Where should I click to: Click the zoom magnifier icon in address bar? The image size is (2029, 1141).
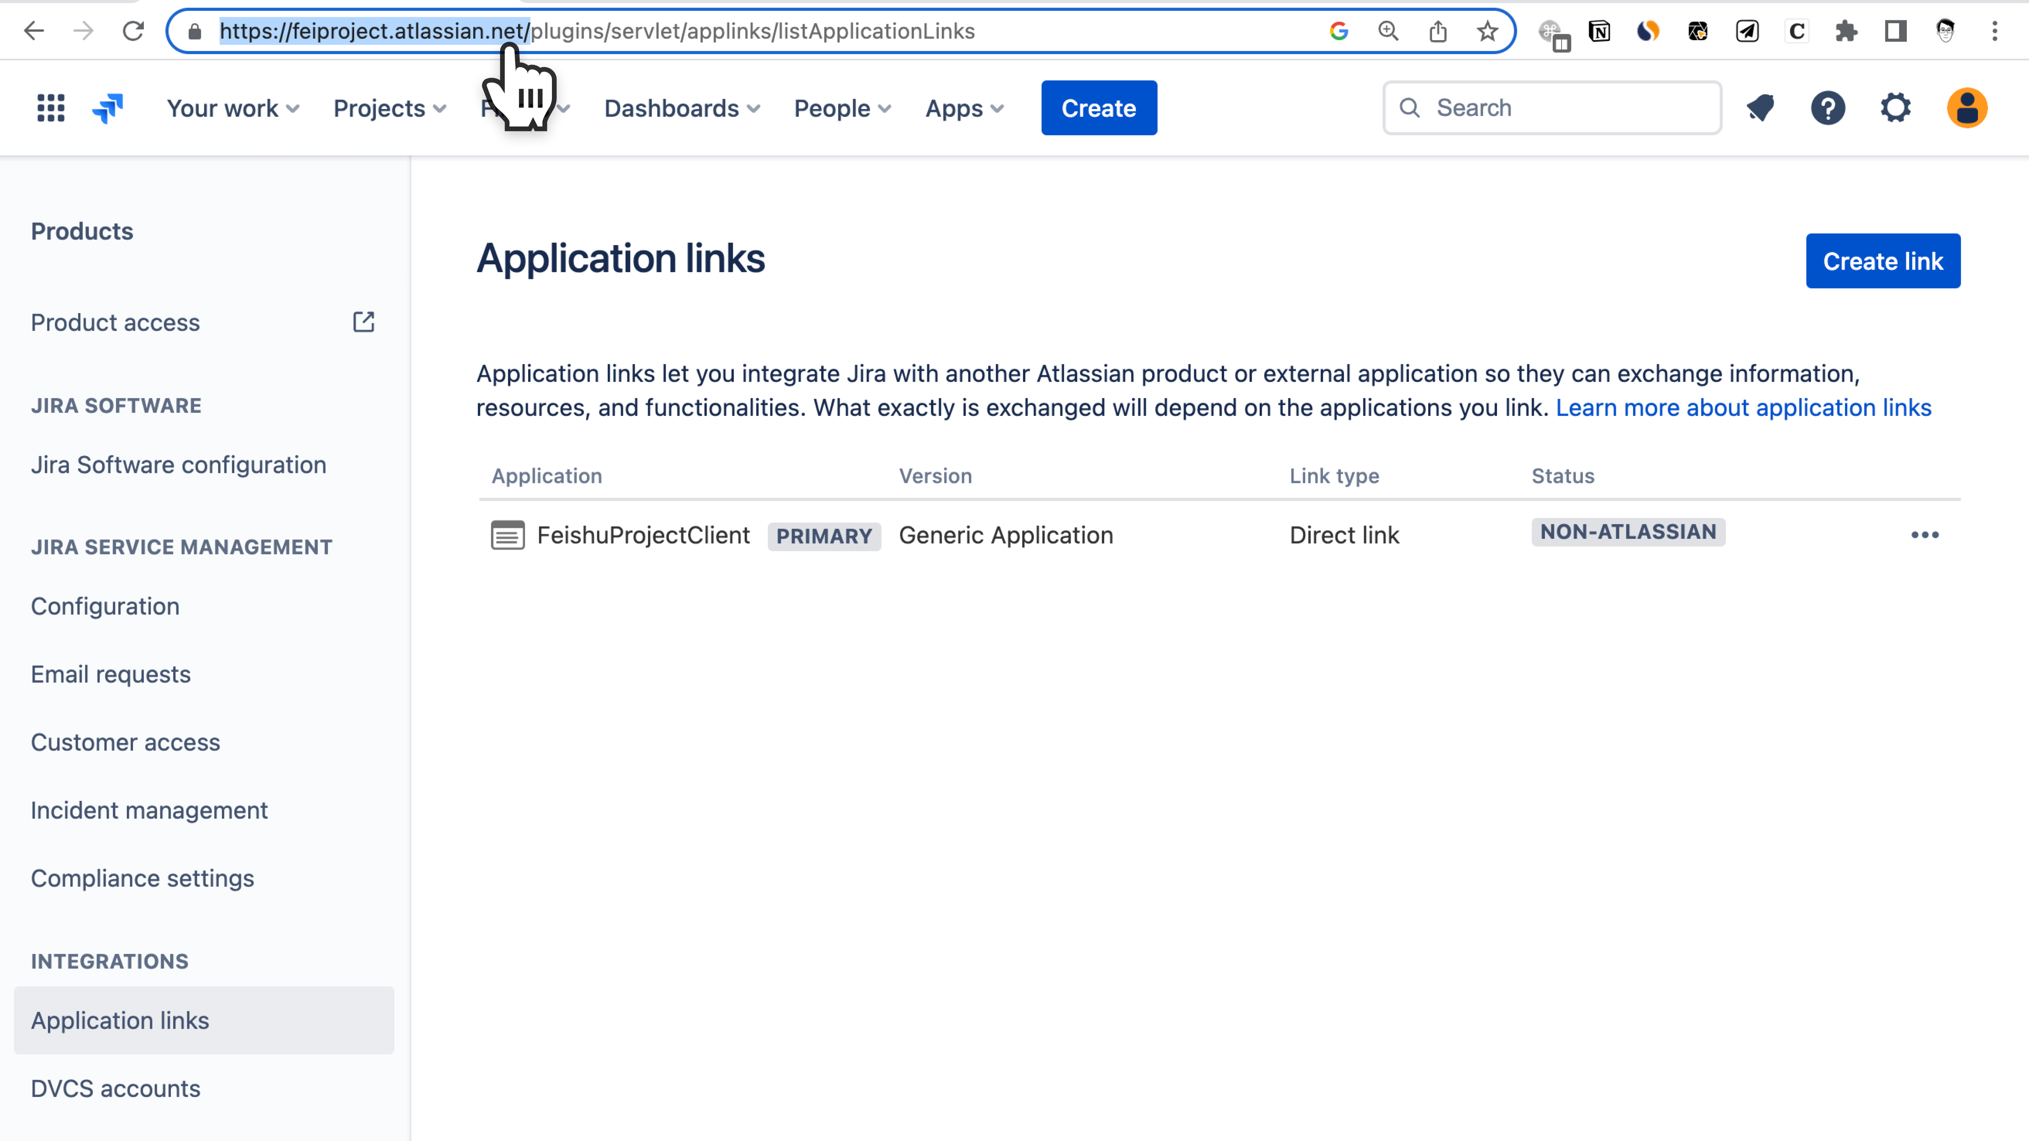click(1389, 31)
